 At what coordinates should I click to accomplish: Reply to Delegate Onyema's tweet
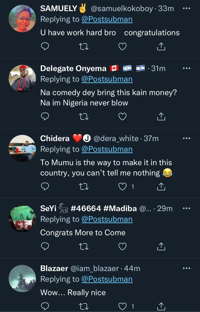45,116
